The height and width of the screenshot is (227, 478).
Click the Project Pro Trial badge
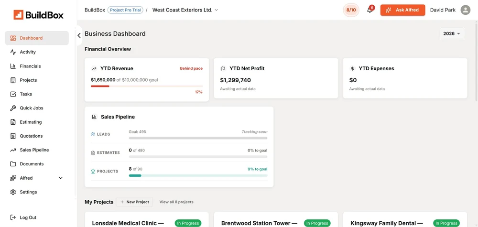(125, 10)
